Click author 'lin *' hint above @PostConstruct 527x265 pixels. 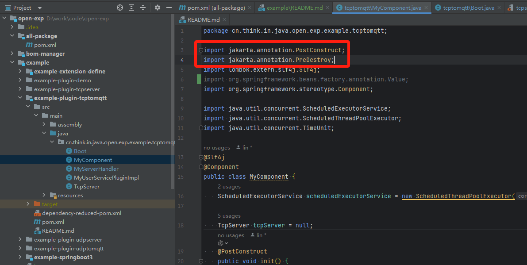258,235
